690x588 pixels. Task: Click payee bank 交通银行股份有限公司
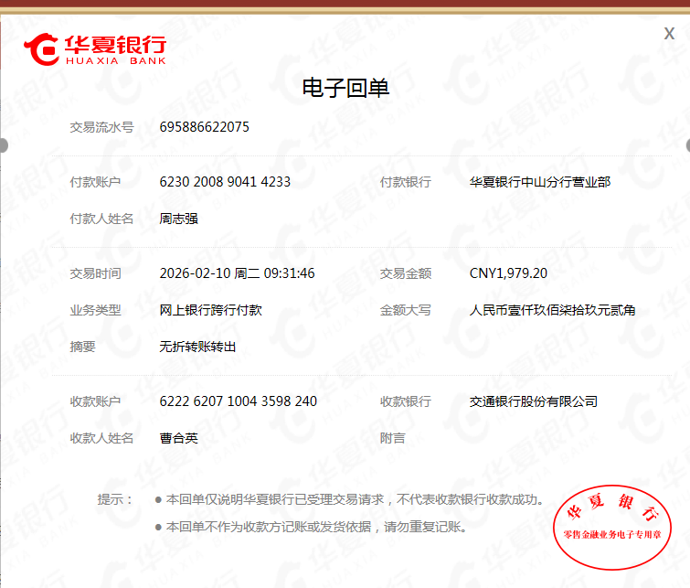pos(533,401)
